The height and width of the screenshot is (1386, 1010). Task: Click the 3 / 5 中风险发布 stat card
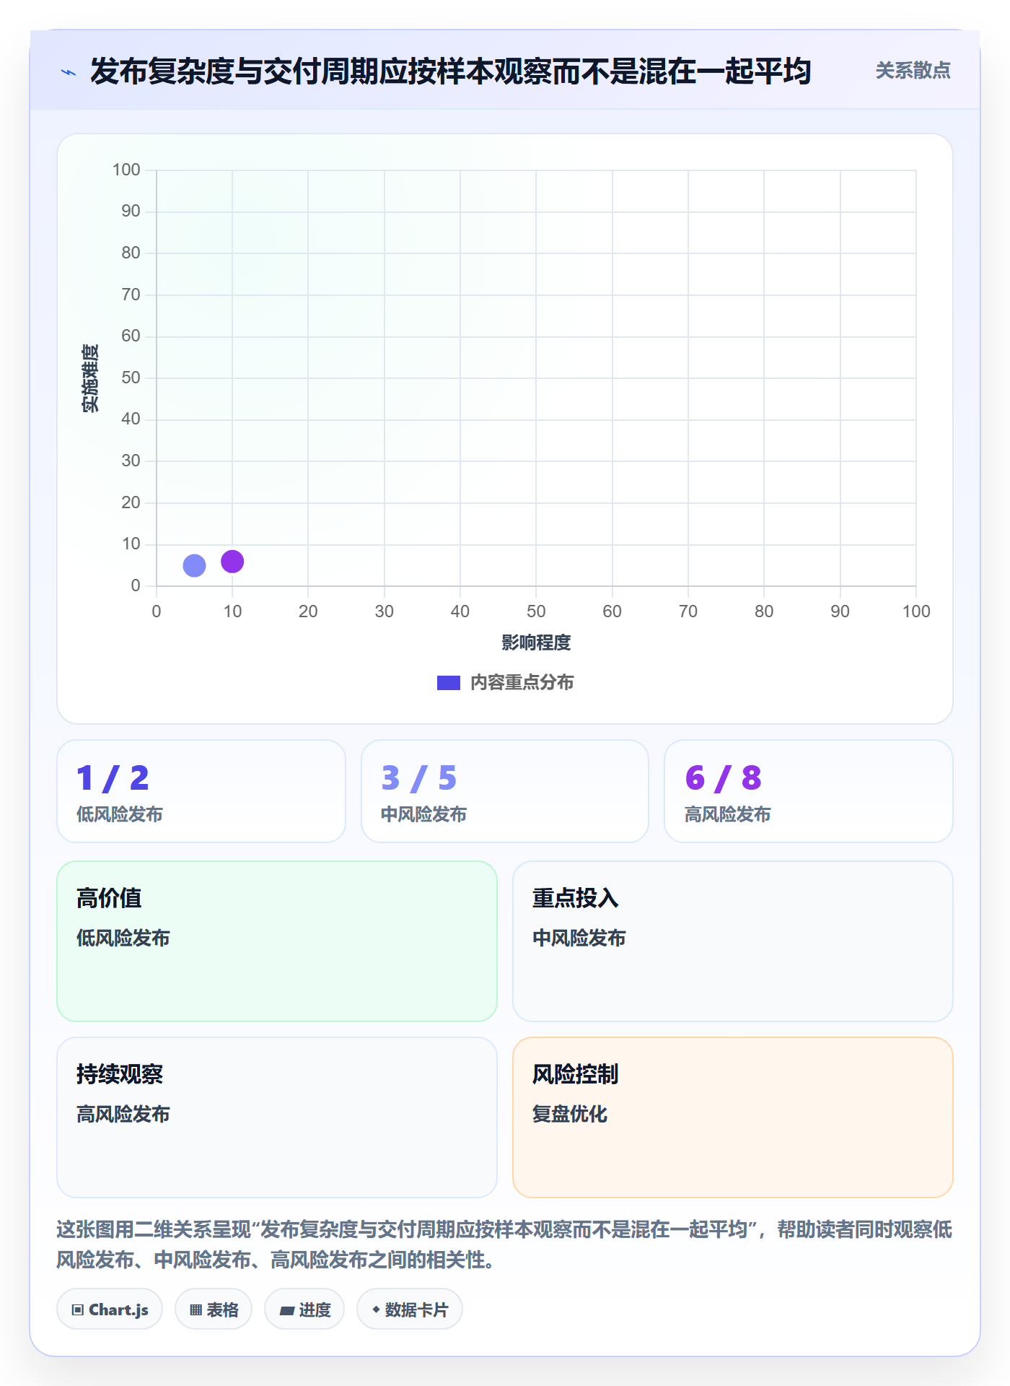pos(505,791)
